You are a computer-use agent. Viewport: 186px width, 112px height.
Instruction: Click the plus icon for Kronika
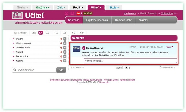(61, 61)
